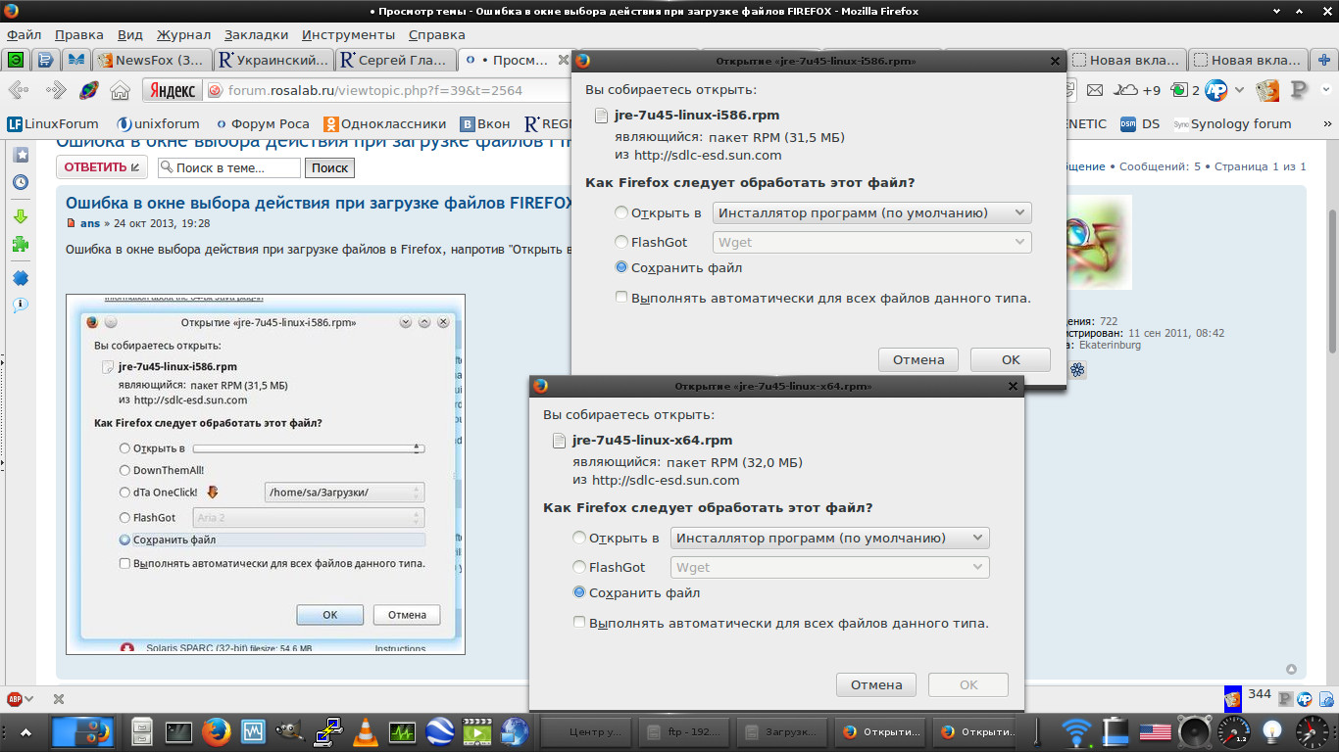Image resolution: width=1339 pixels, height=752 pixels.
Task: Show hidden taskbar items with up arrow
Action: point(25,732)
